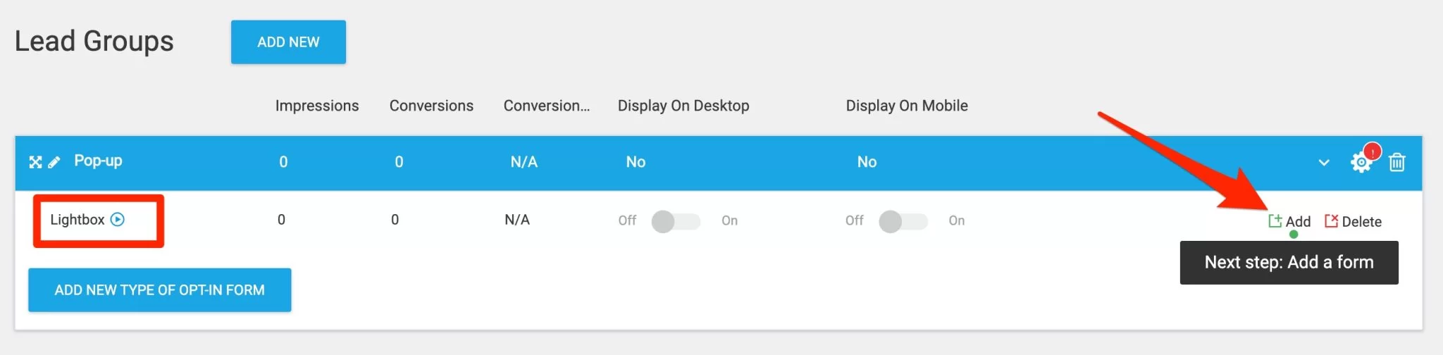Click the Impressions column header
This screenshot has width=1443, height=355.
coord(317,106)
